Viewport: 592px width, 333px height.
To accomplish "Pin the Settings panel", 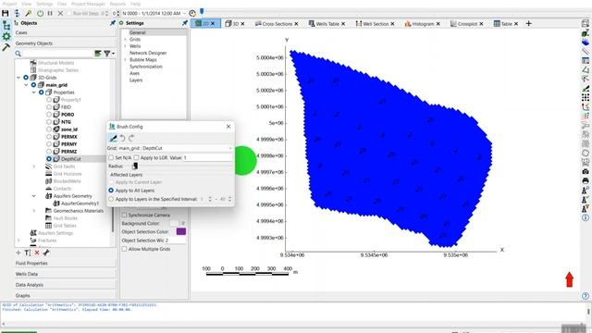I will click(185, 23).
